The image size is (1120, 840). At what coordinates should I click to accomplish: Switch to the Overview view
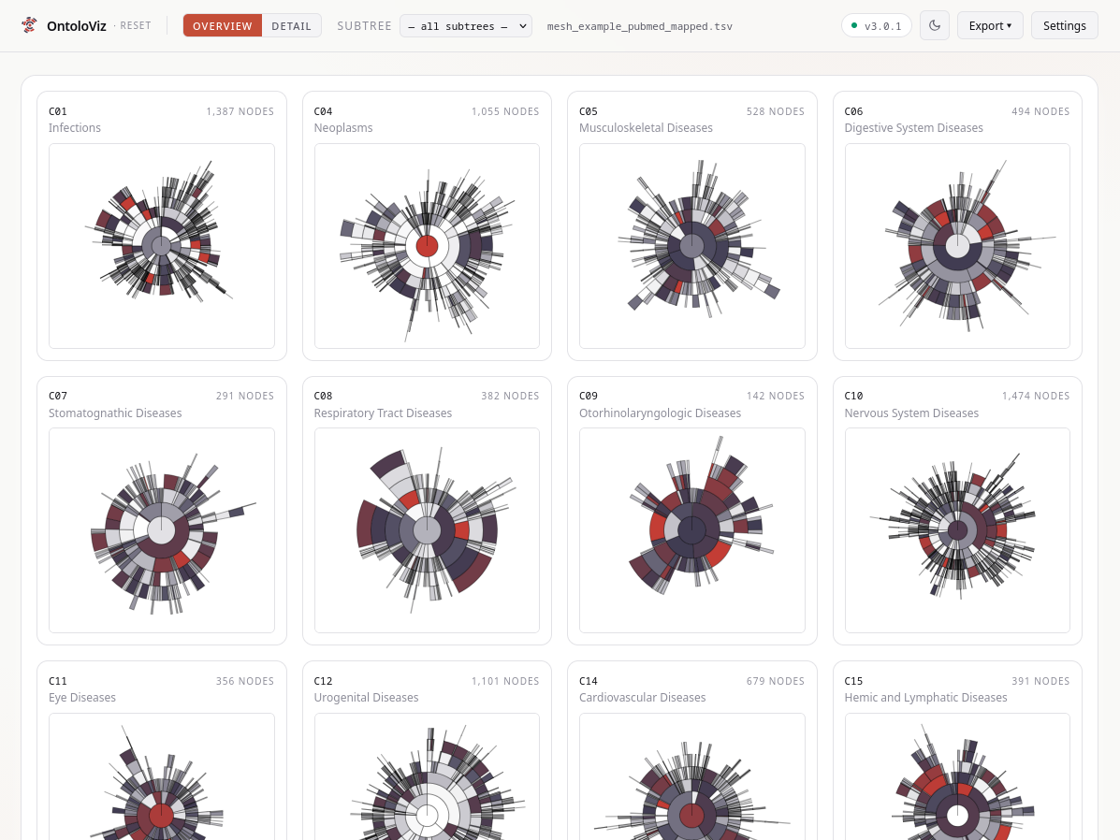(x=222, y=25)
